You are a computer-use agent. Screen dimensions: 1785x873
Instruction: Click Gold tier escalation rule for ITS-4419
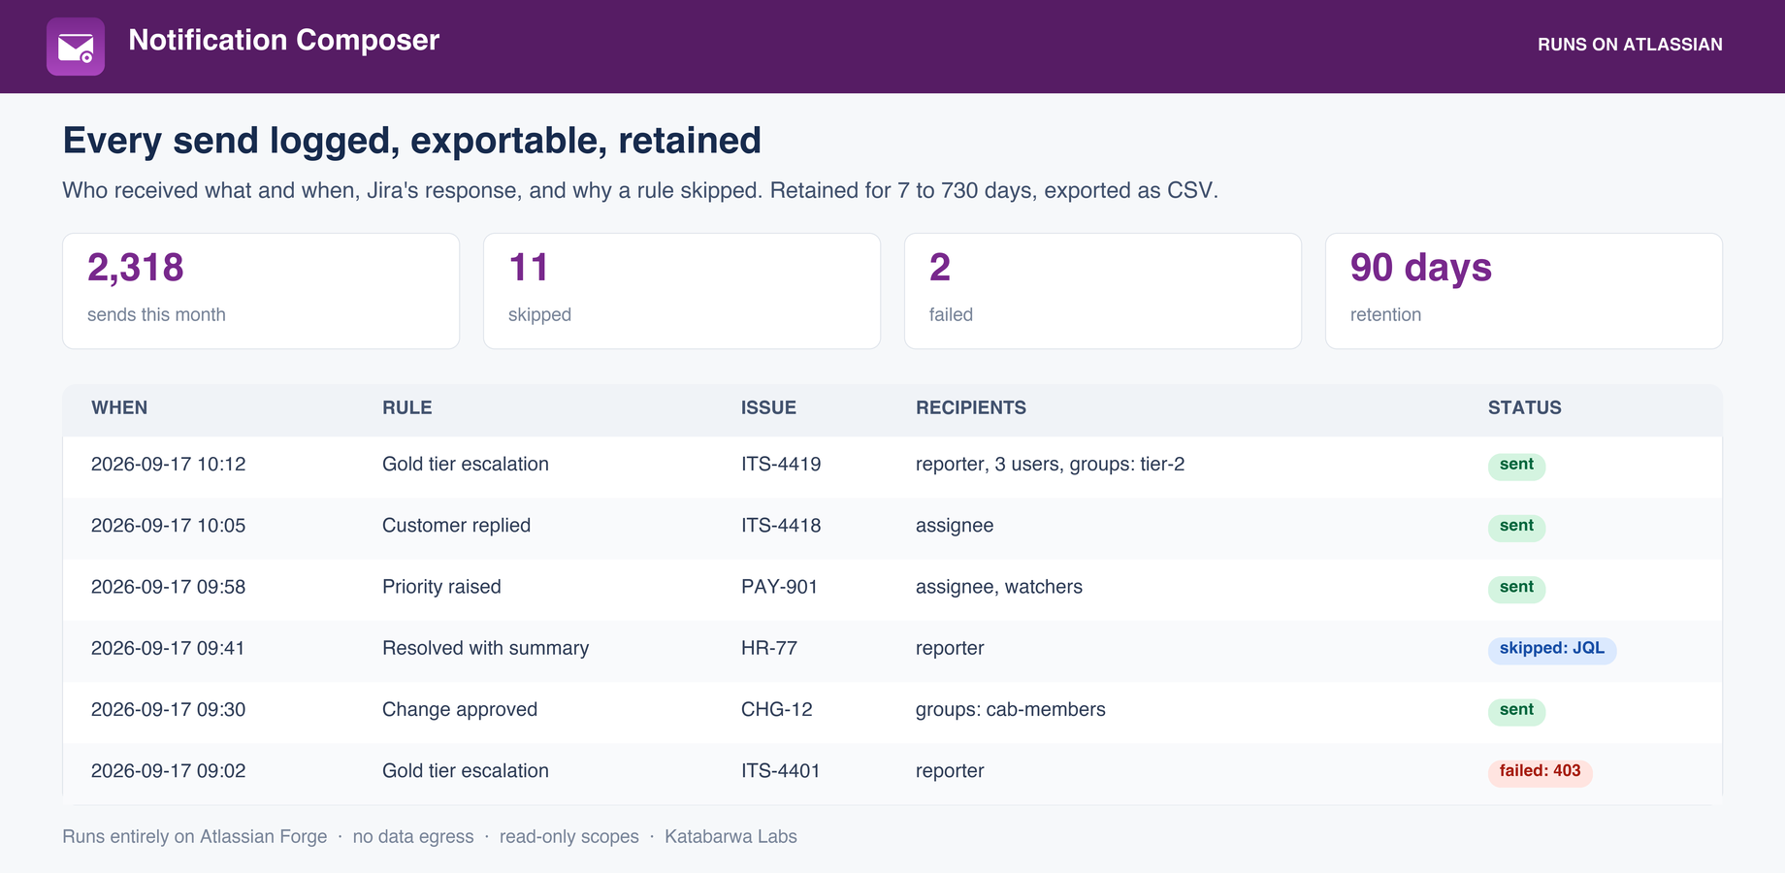(x=466, y=465)
